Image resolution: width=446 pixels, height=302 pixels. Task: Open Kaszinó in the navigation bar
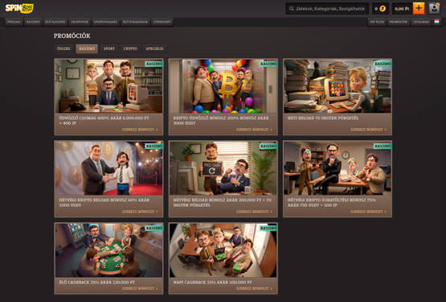pyautogui.click(x=33, y=22)
